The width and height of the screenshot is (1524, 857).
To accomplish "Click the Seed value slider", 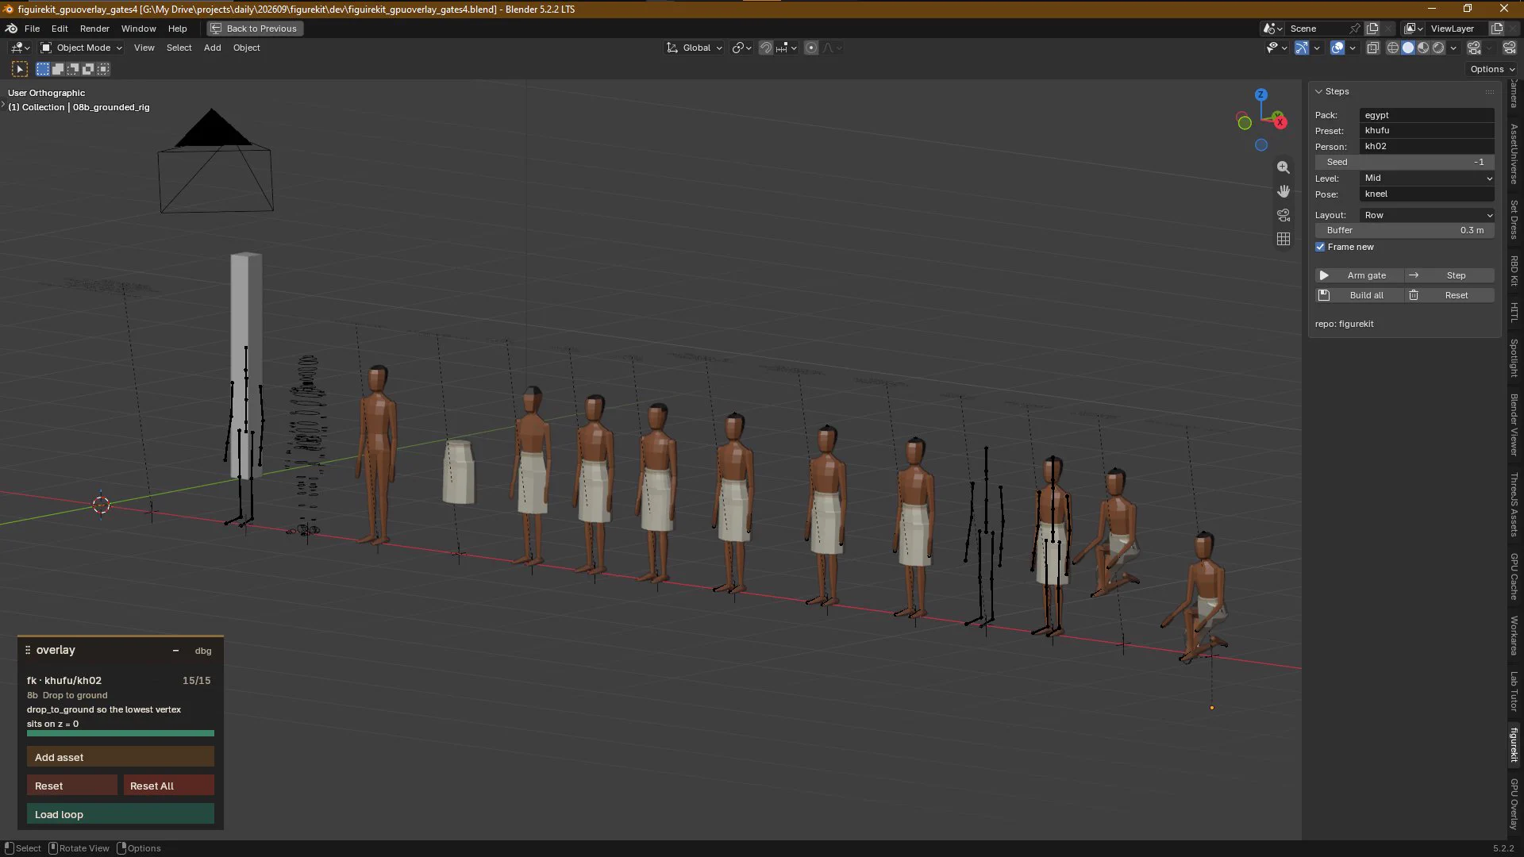I will tap(1405, 162).
